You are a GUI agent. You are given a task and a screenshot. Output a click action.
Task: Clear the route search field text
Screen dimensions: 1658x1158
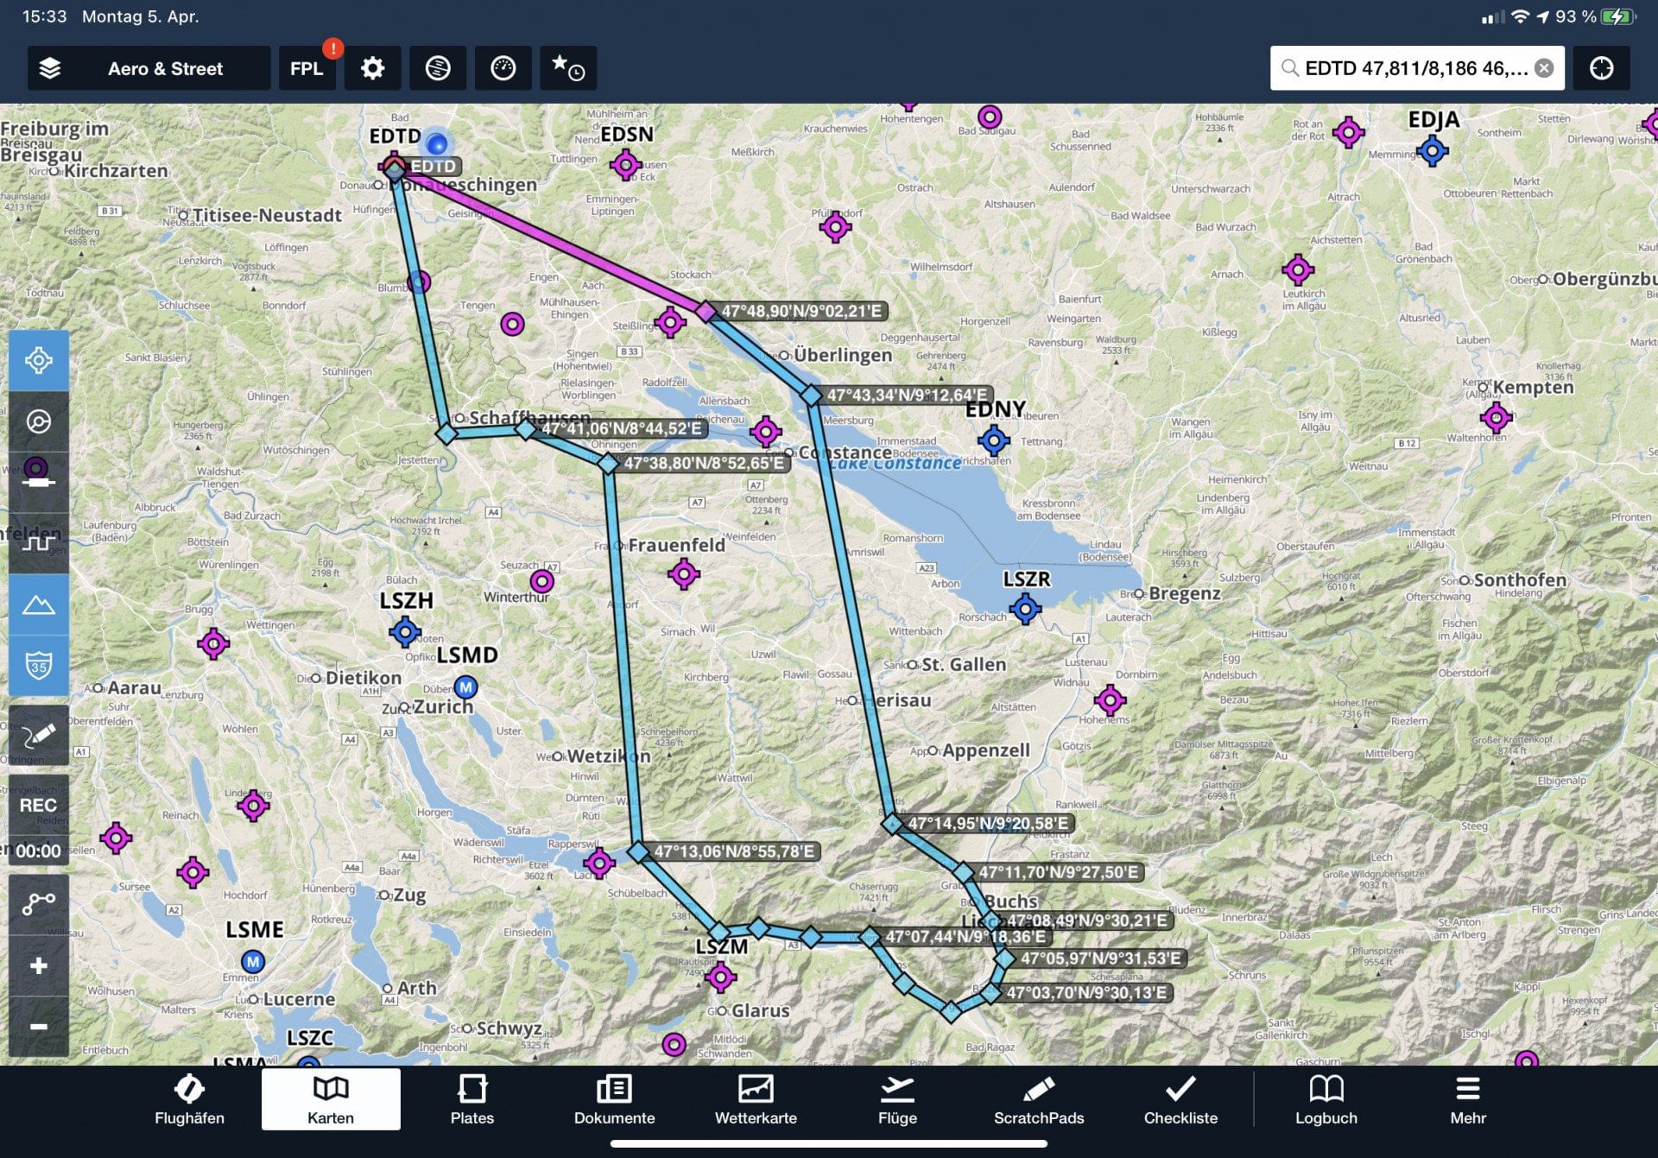click(1544, 68)
